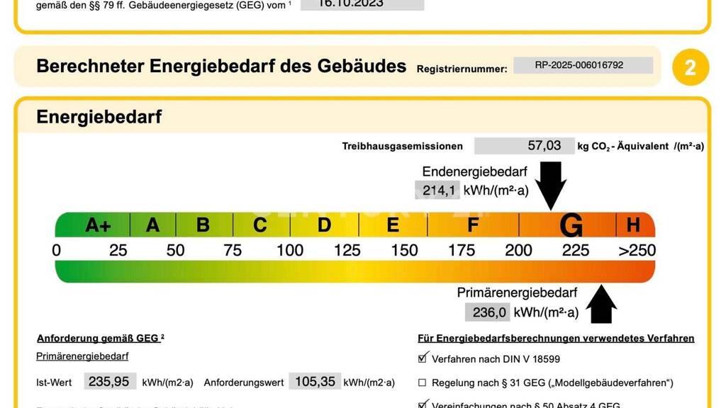
Task: Click the Ist-Wert field showing 235,95
Action: 110,382
